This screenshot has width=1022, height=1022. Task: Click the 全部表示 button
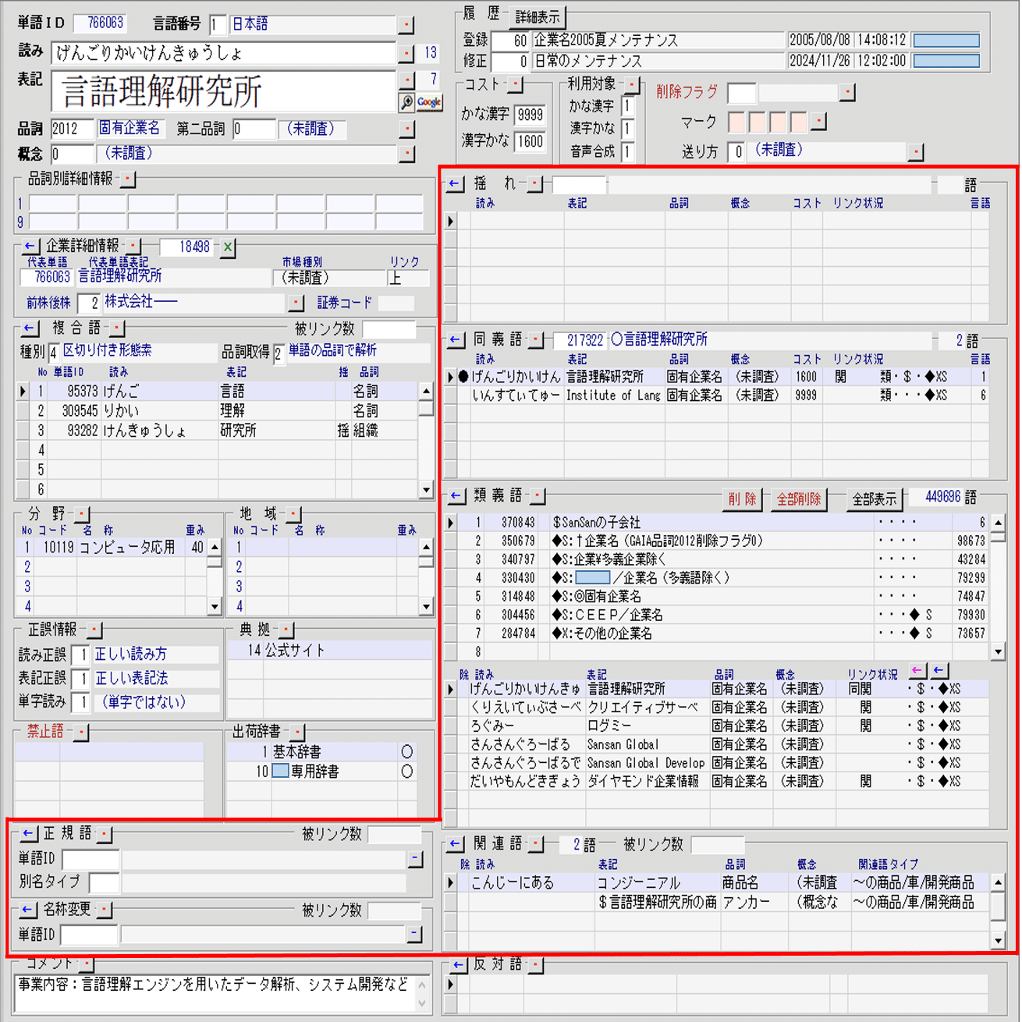point(874,499)
